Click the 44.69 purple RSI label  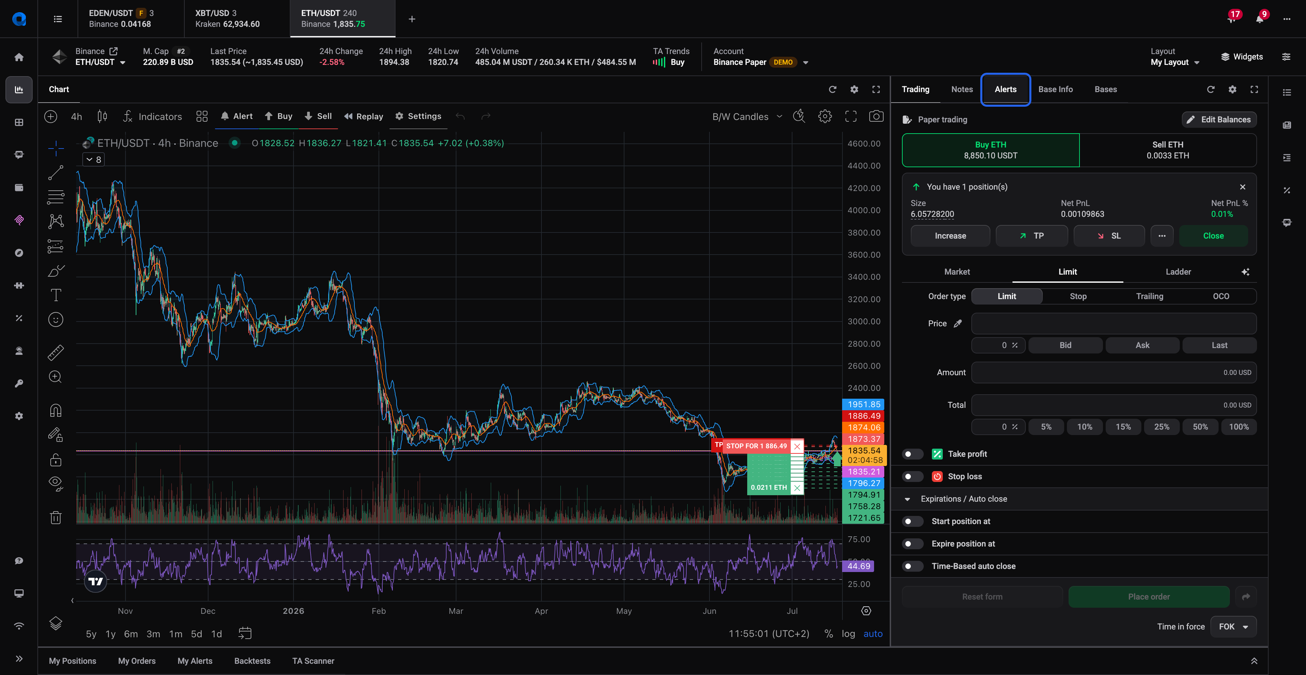[x=858, y=566]
